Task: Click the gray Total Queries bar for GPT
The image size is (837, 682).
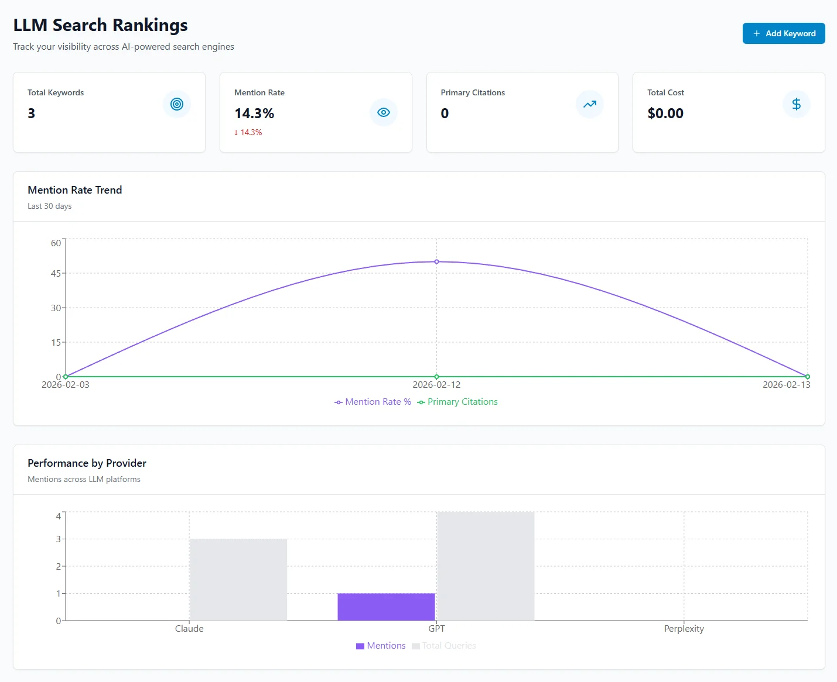Action: 486,566
